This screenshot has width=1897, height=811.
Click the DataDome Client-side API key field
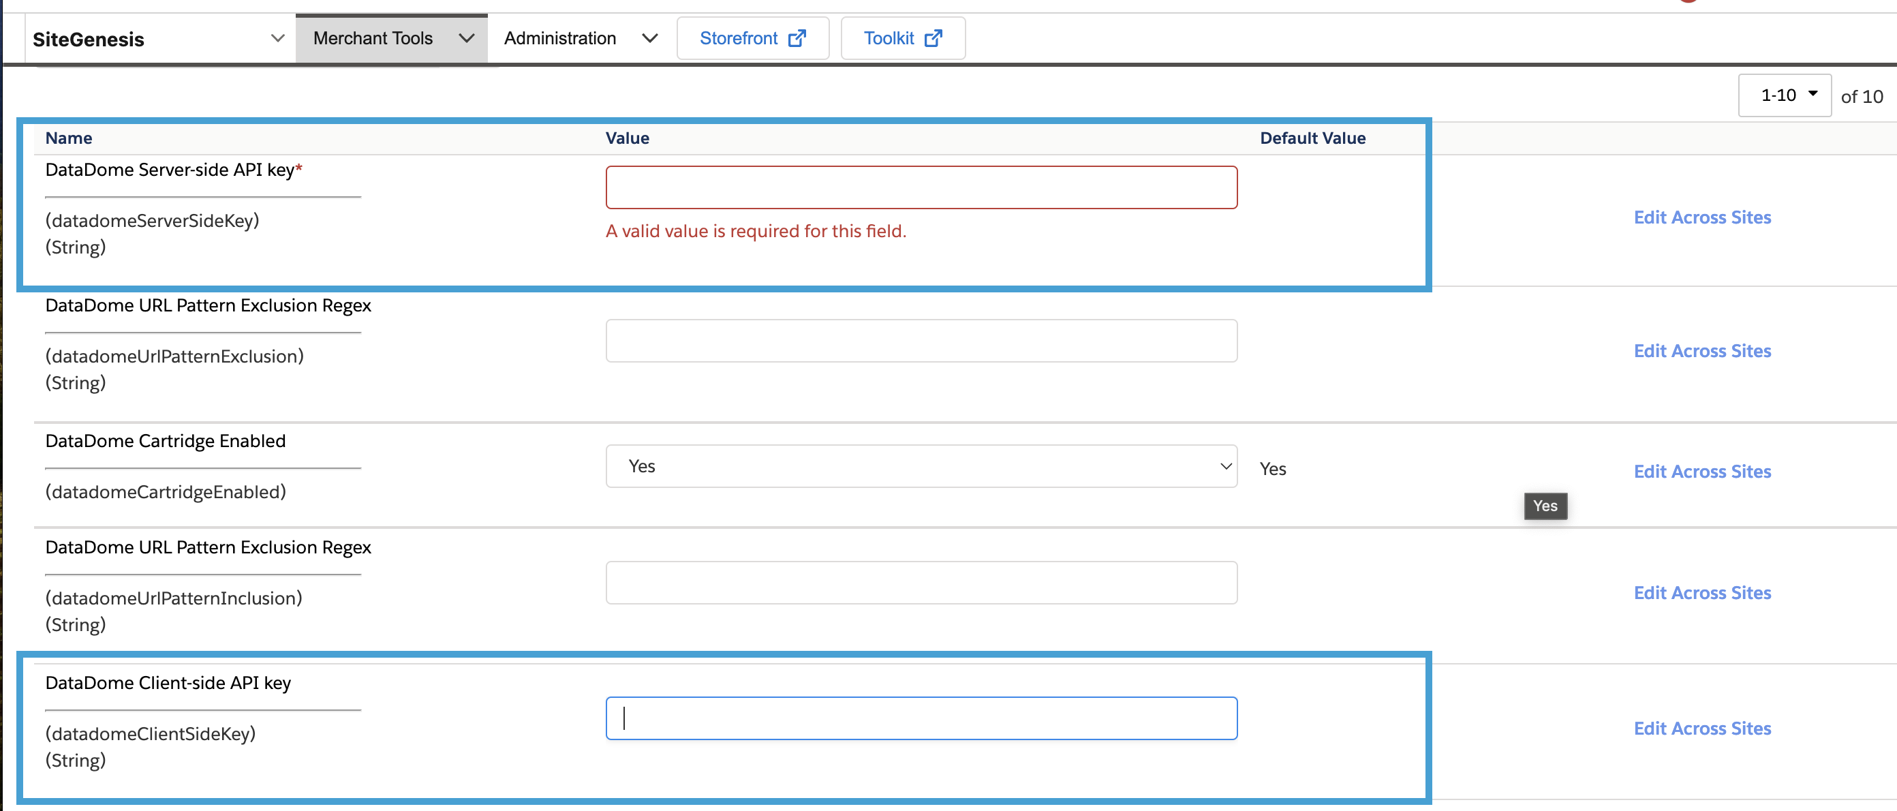(x=921, y=719)
